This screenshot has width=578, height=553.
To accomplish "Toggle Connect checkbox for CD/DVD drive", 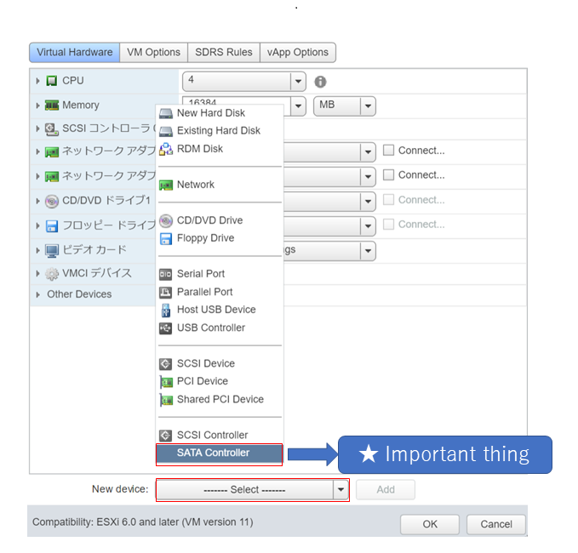I will pyautogui.click(x=388, y=200).
